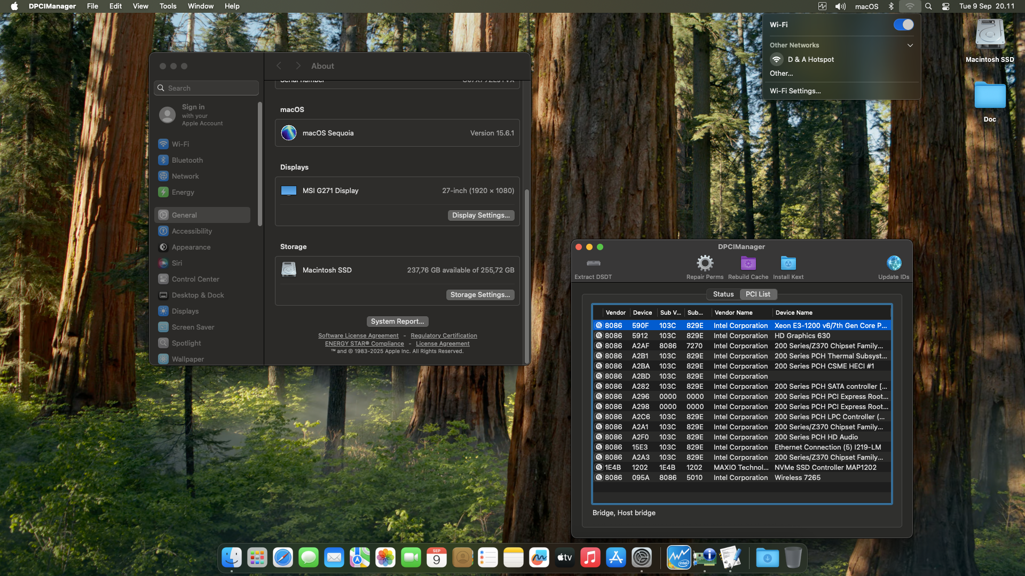Click the Rebuild Cache icon
1025x576 pixels.
coord(748,263)
